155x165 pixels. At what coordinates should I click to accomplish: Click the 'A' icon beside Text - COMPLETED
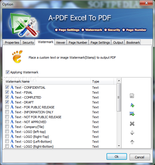12,97
